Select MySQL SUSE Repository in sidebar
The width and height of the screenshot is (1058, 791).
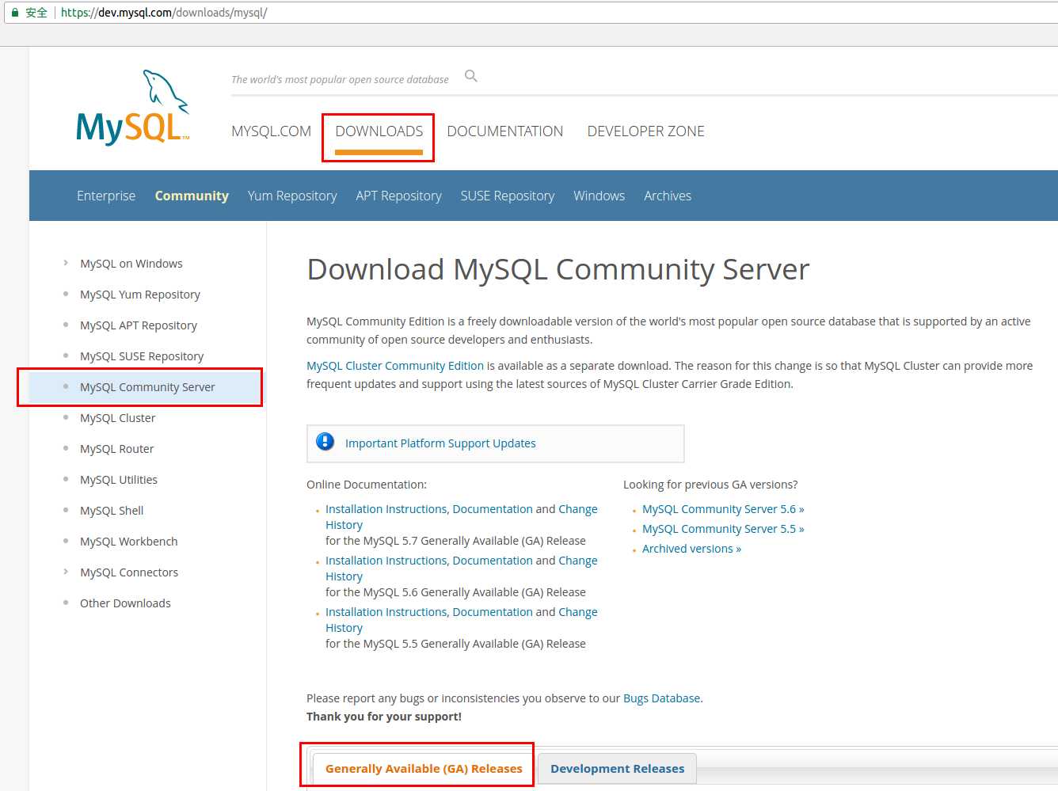tap(142, 356)
